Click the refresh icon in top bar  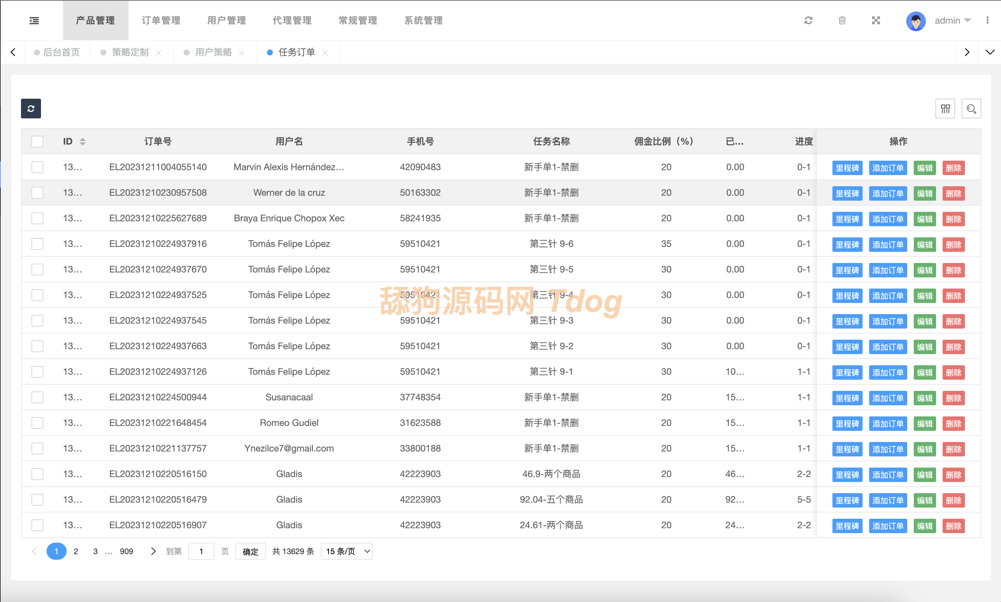pyautogui.click(x=808, y=20)
